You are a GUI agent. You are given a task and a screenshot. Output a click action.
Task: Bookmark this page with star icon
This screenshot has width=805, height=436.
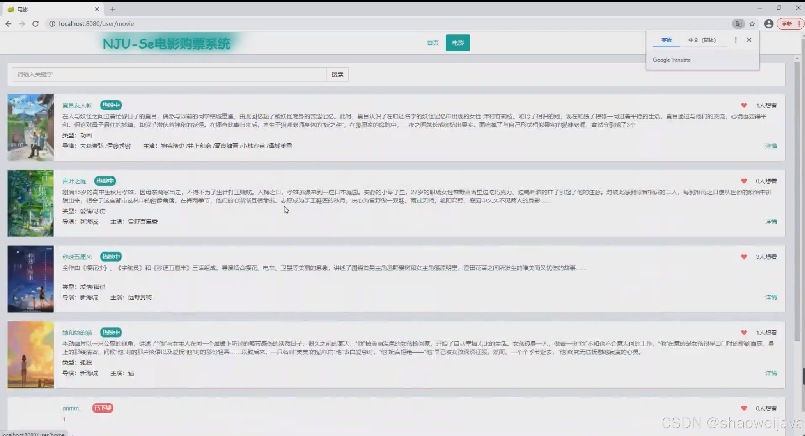(x=752, y=24)
